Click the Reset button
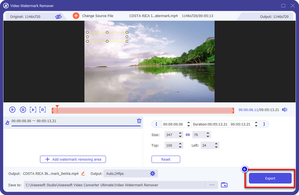 166,160
